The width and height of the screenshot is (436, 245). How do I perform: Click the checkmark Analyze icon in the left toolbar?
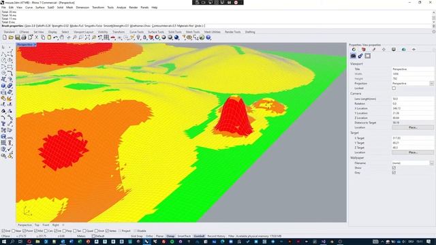[x=10, y=149]
